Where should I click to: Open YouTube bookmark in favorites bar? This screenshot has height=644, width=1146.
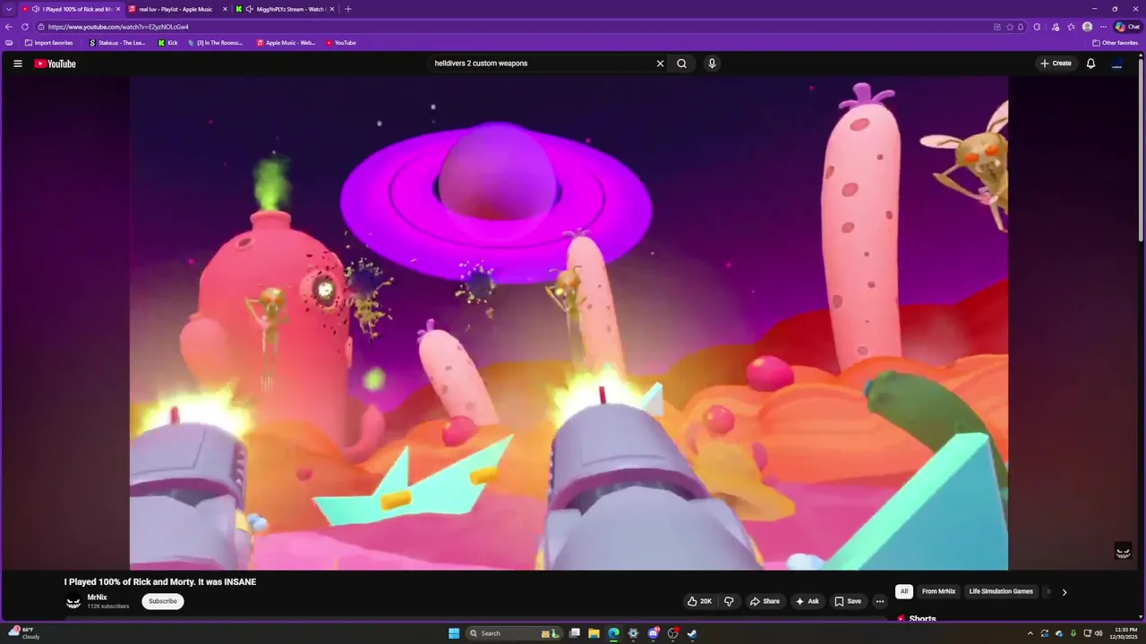pyautogui.click(x=341, y=43)
